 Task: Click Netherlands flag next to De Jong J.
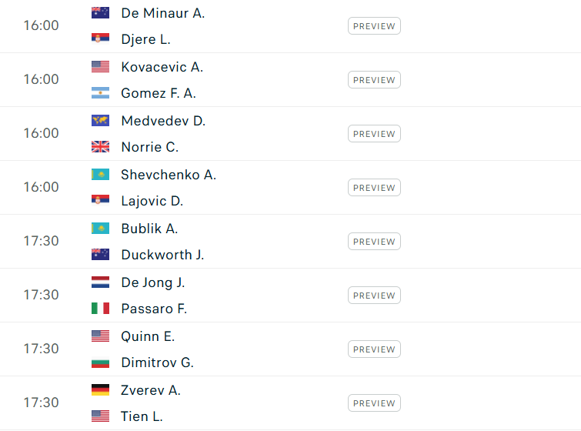[x=100, y=282]
